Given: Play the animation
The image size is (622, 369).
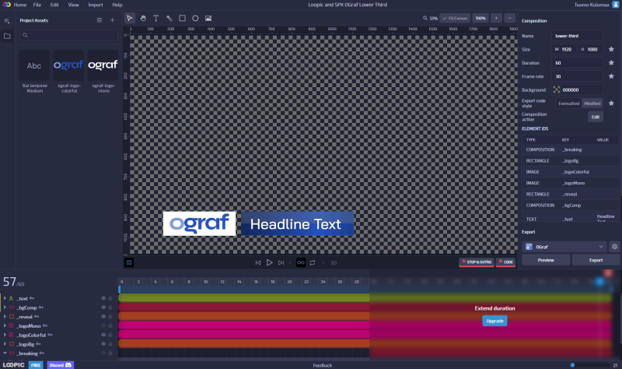Looking at the screenshot, I should pyautogui.click(x=269, y=262).
